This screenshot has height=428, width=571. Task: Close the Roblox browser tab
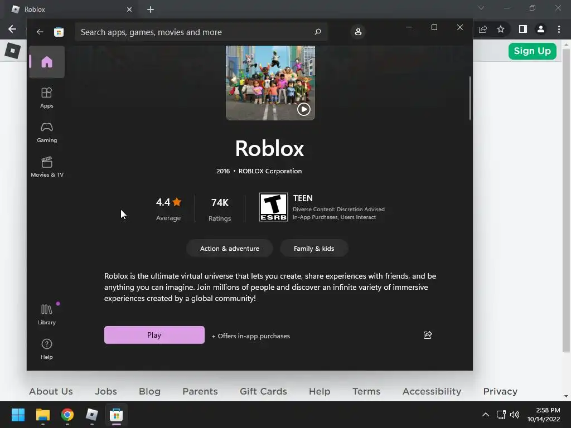coord(129,9)
